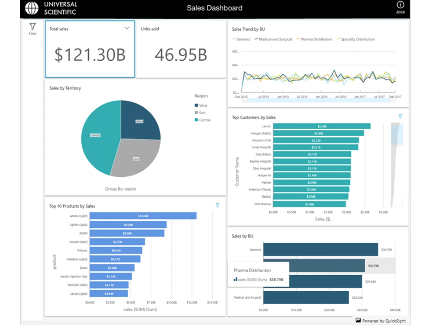Toggle East region legend swatch
Screen dimensions: 433x325
click(x=196, y=113)
